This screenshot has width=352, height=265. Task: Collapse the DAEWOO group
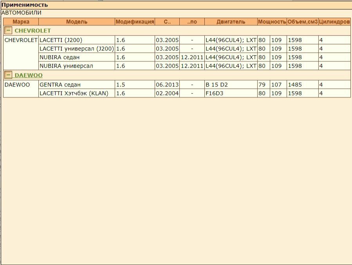pyautogui.click(x=8, y=75)
